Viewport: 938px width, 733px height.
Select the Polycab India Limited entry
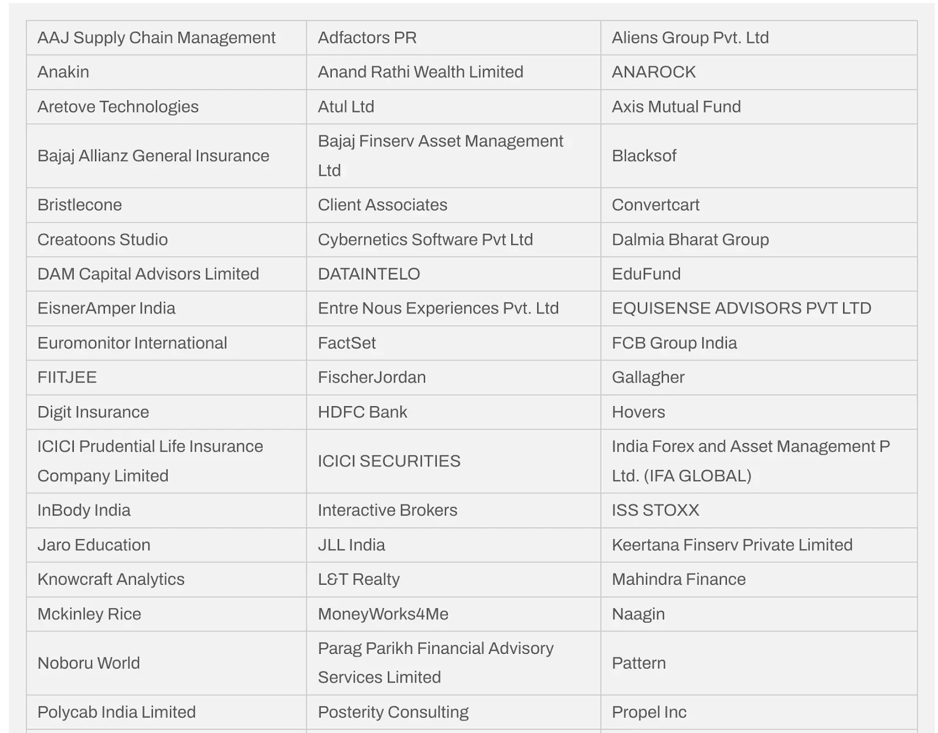pos(116,712)
